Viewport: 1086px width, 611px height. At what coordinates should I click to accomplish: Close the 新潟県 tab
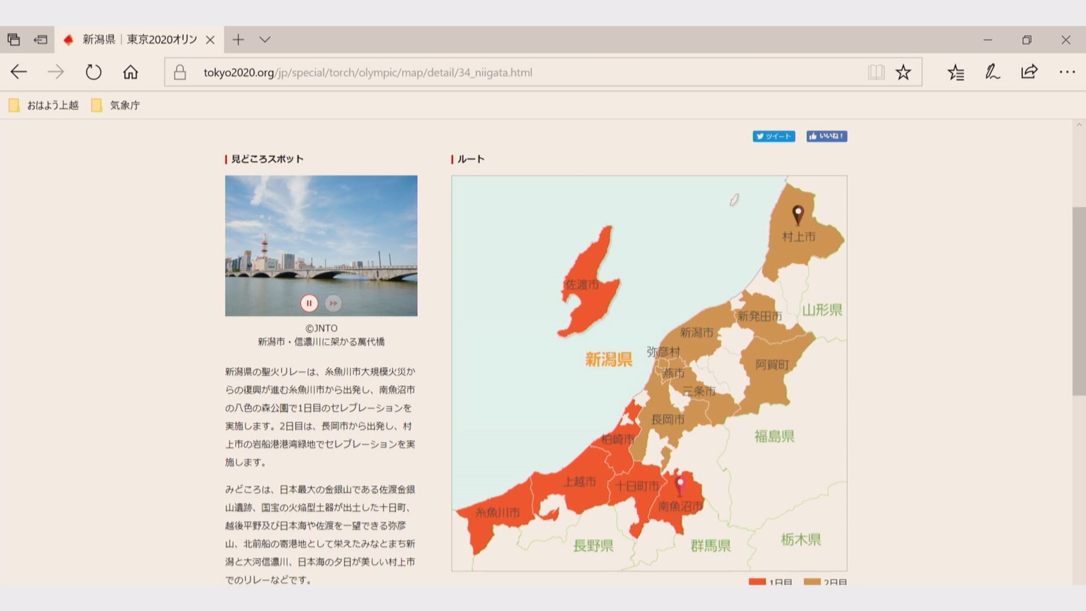210,40
